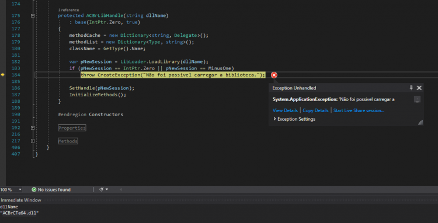Expand the Methods region at line 217
The width and height of the screenshot is (438, 223).
[x=33, y=141]
